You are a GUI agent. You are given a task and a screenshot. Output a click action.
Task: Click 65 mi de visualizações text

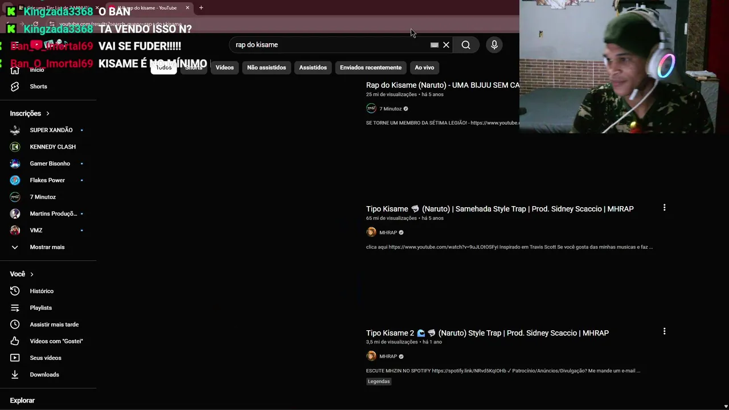pos(391,218)
